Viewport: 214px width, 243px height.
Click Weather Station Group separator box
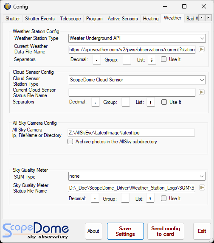point(127,59)
